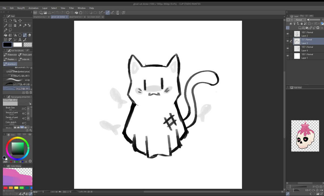Screen dimensions: 324x196
Task: Click the Clear/deselect dotted circle icon
Action: [68, 12]
